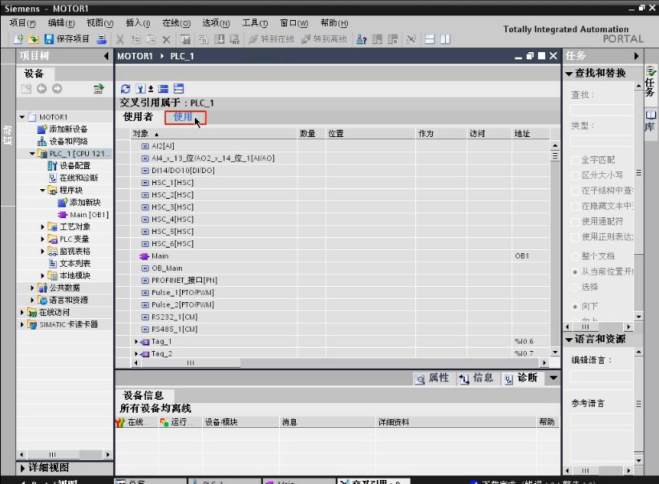Toggle 使用正则表达式 checkbox
The image size is (659, 484).
point(575,237)
